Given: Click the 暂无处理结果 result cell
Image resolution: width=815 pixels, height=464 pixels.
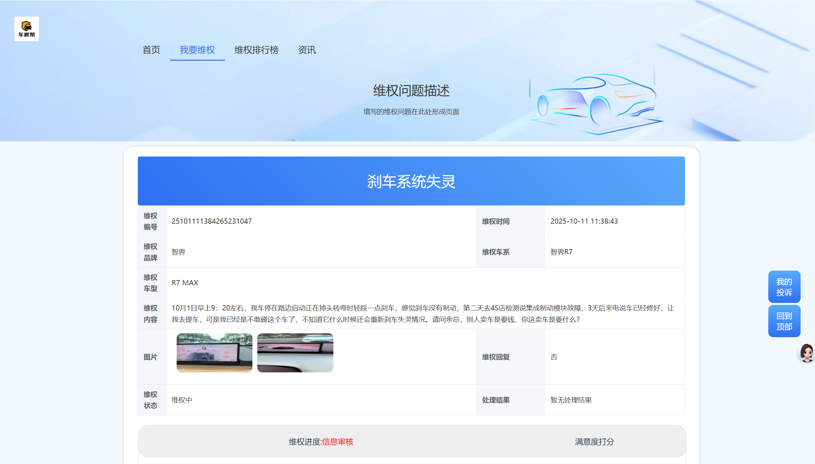Looking at the screenshot, I should click(571, 400).
